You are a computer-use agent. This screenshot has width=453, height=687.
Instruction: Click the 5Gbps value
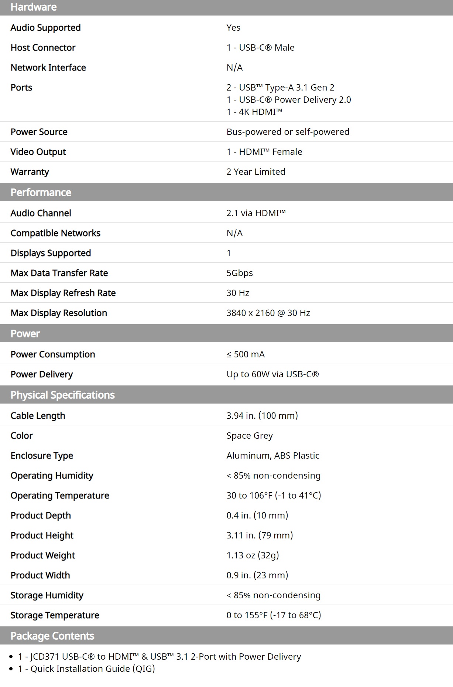click(x=239, y=273)
